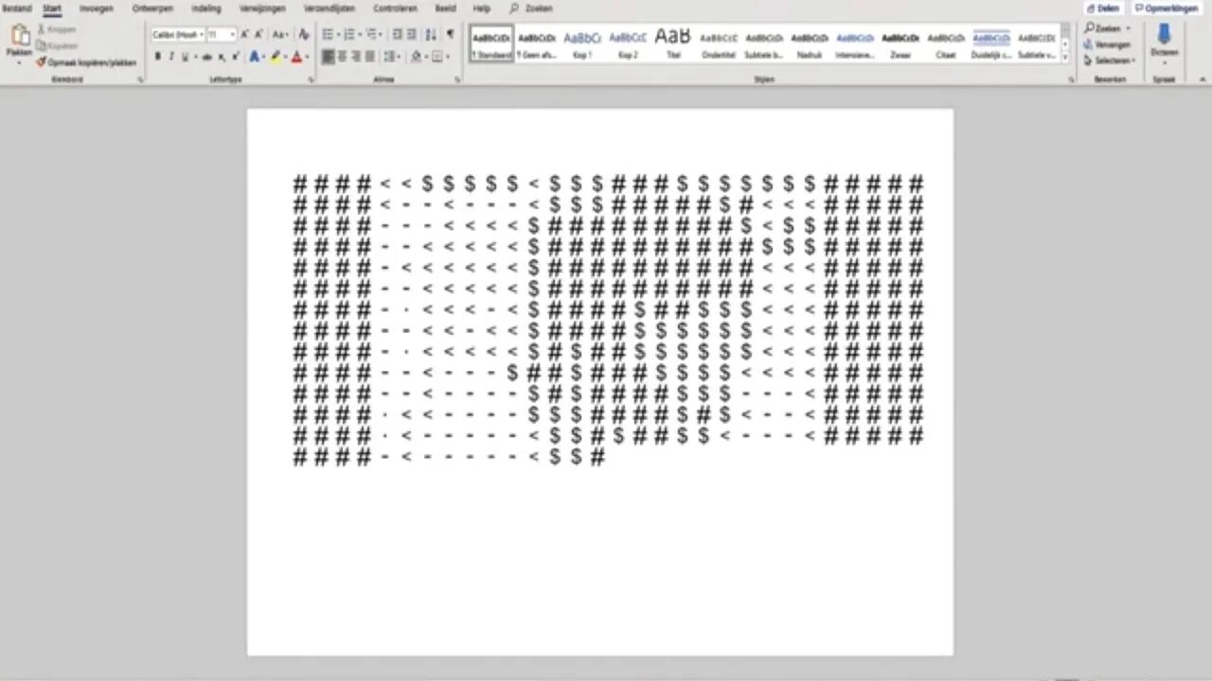Select the Standaard style thumbnail
This screenshot has height=681, width=1212.
491,44
